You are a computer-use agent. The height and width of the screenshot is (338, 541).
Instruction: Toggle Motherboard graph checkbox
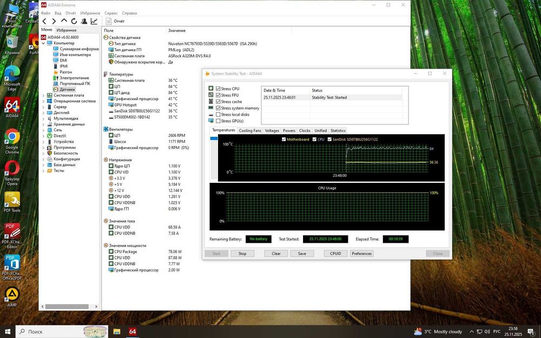point(284,140)
